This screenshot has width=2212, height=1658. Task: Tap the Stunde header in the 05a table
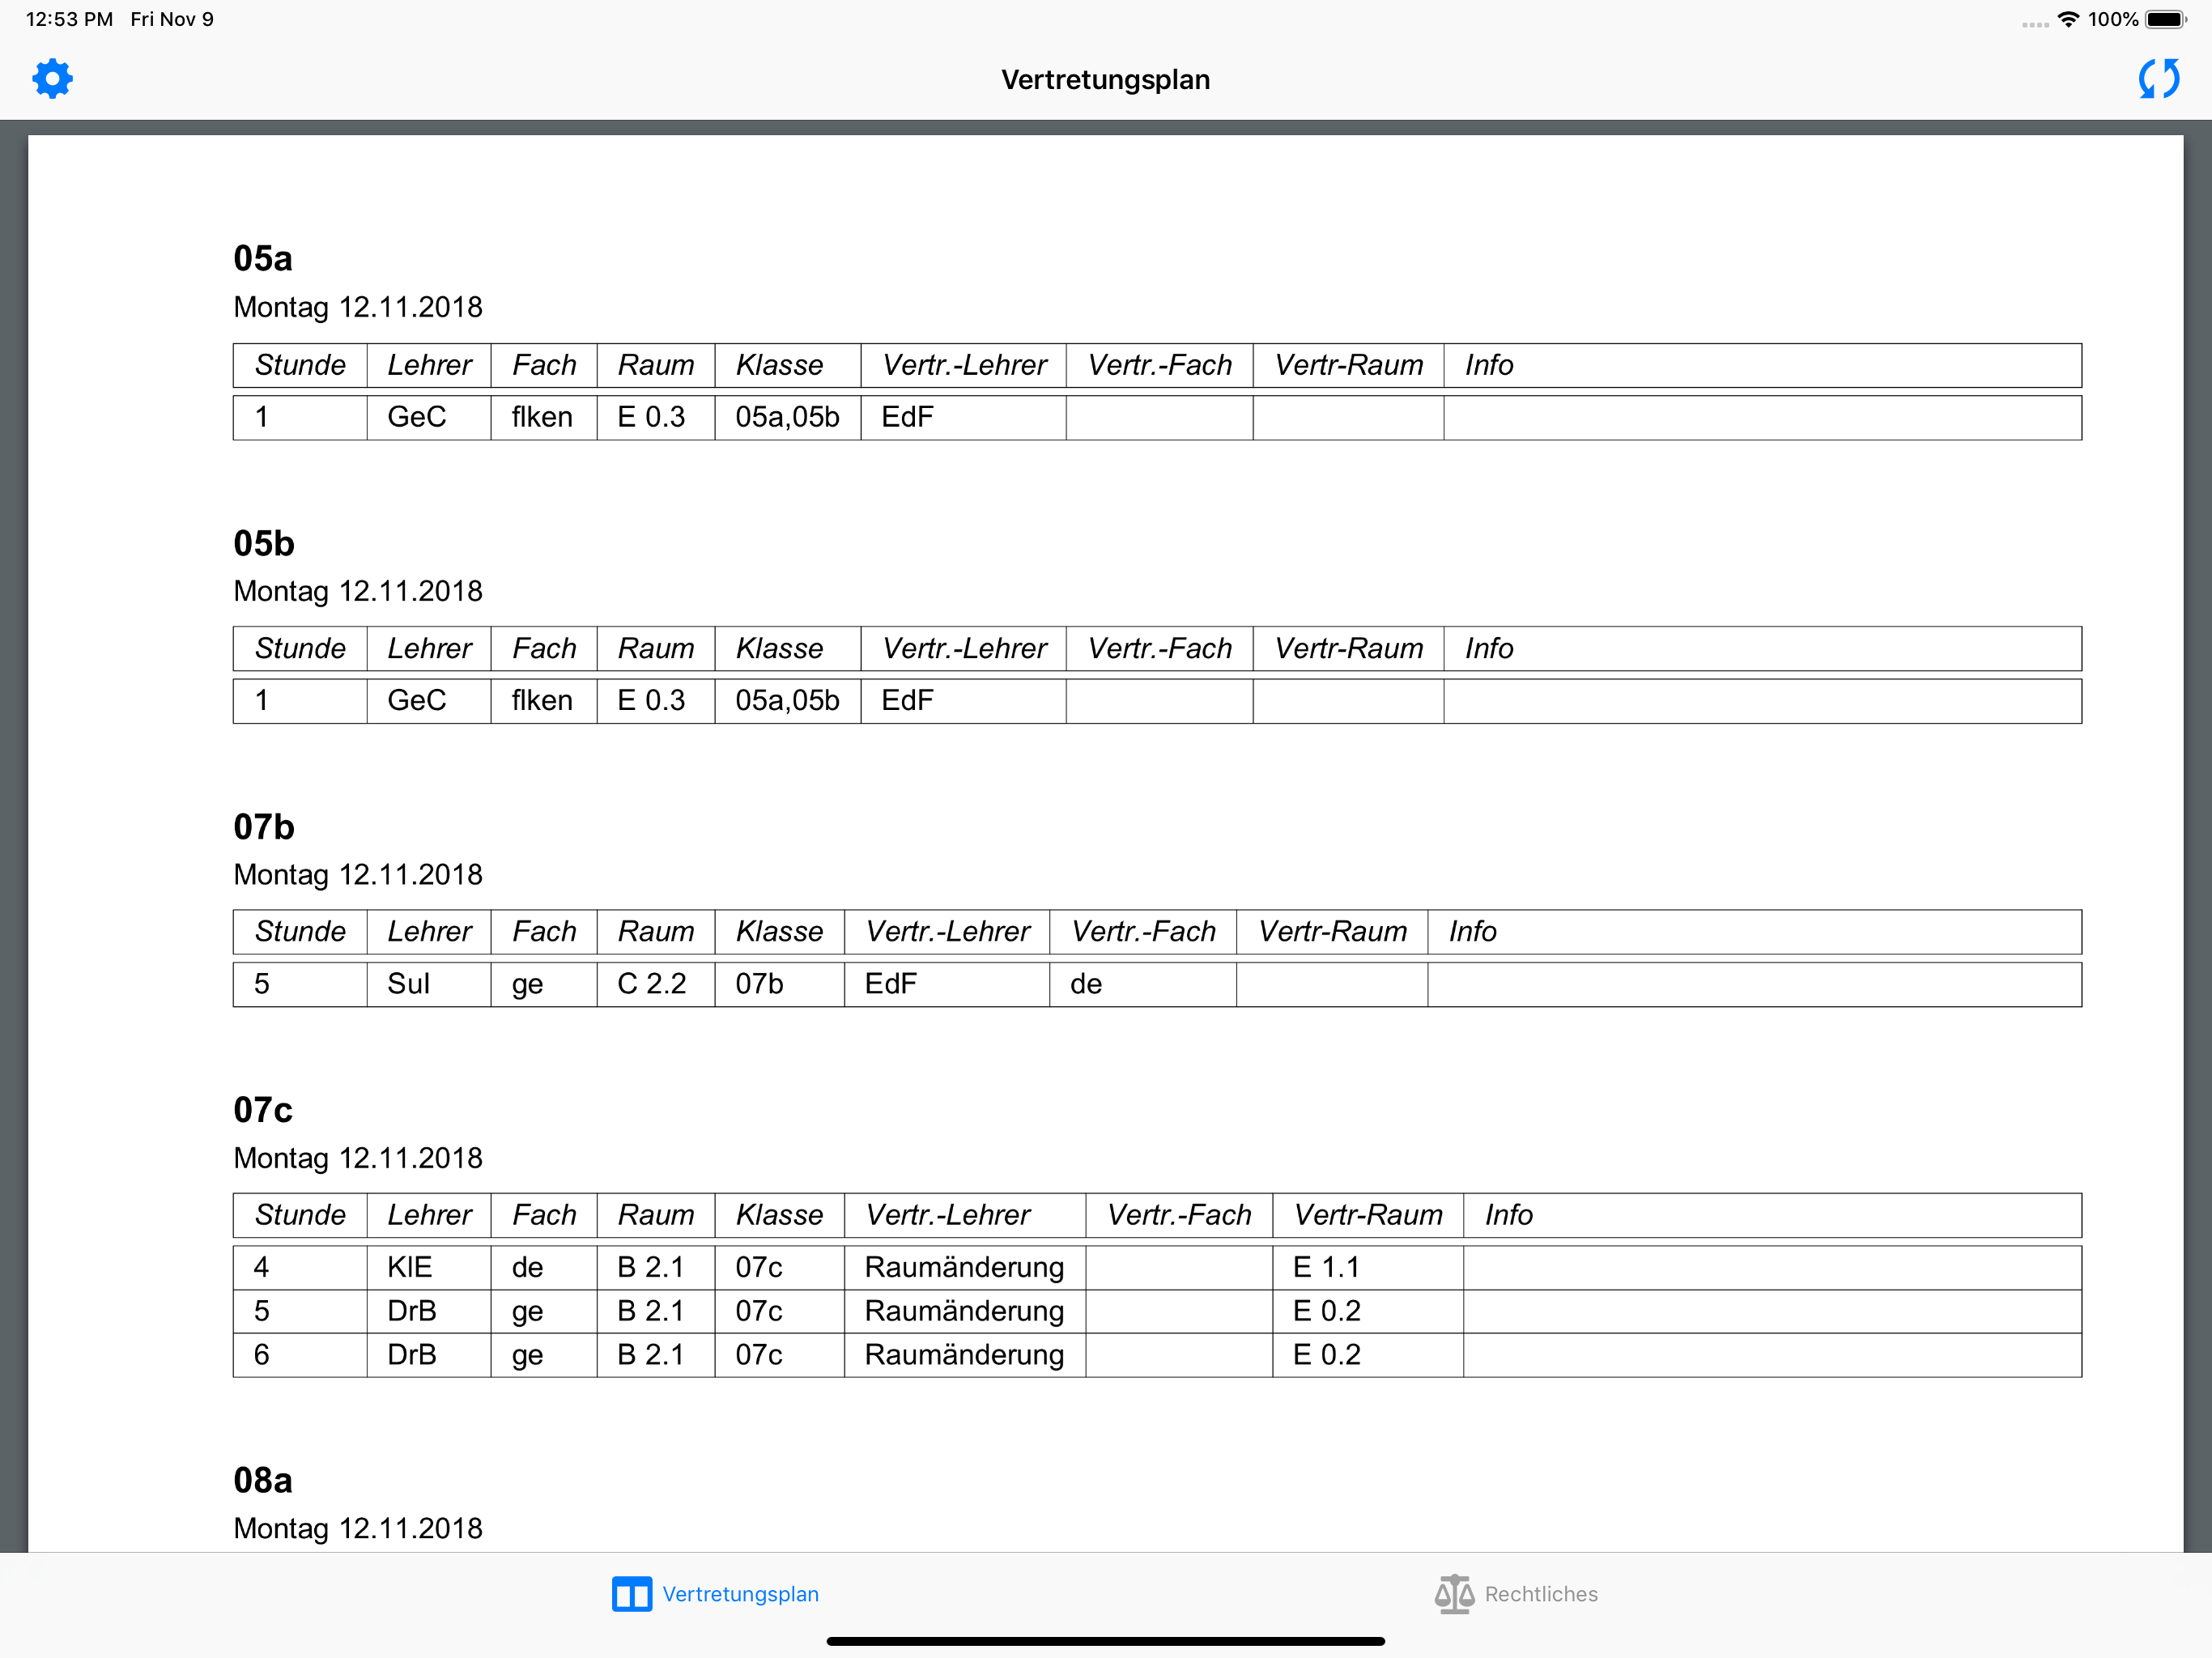point(300,365)
